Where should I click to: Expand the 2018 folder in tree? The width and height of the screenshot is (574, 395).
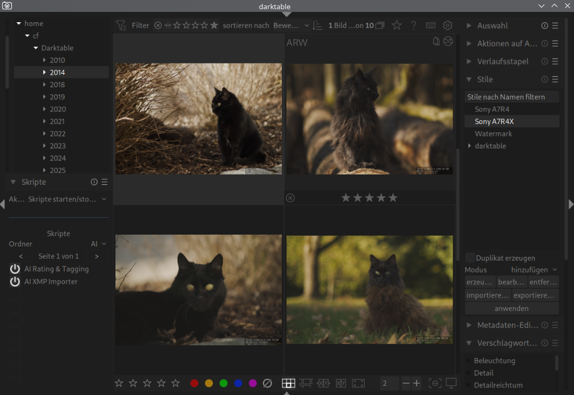[44, 85]
